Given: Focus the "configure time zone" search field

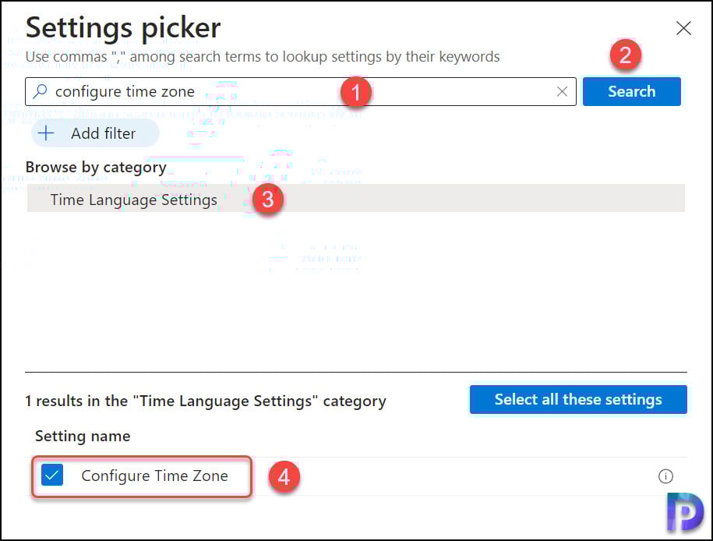Looking at the screenshot, I should [301, 91].
